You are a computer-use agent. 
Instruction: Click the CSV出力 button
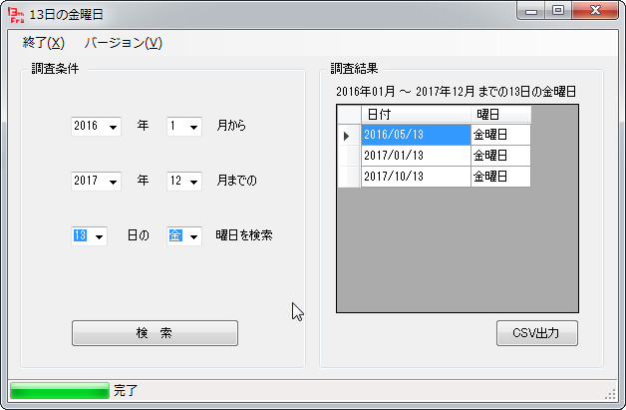coord(537,333)
